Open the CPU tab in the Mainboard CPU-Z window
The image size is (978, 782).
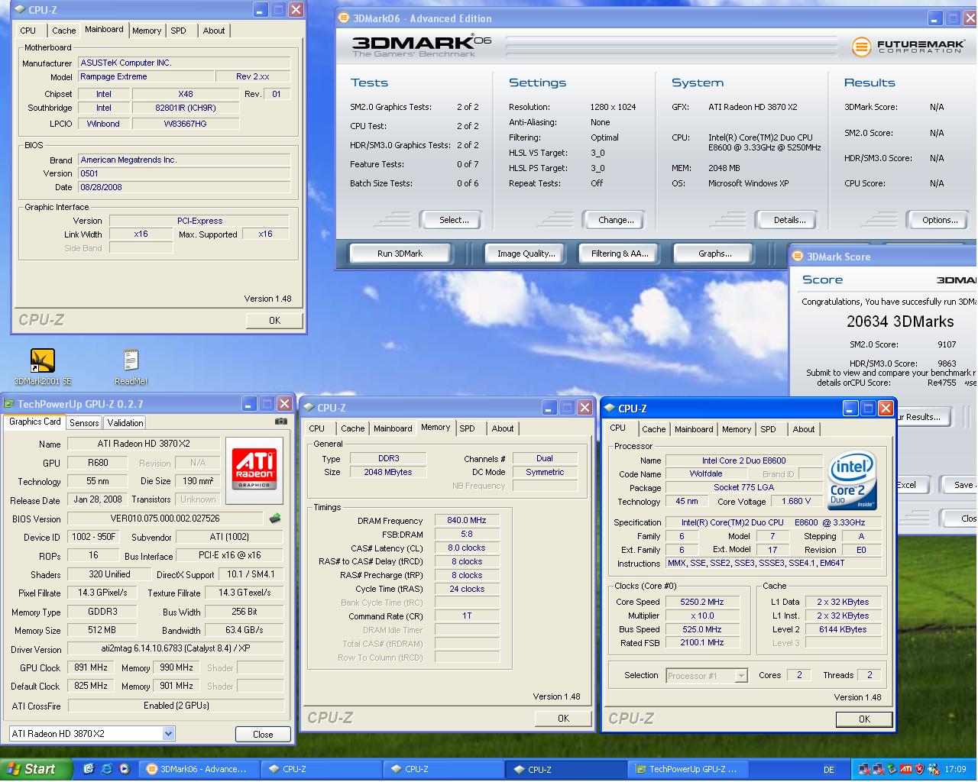28,31
